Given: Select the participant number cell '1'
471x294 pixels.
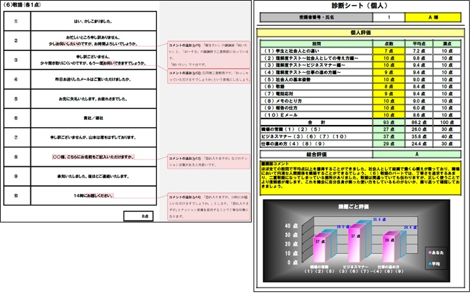Looking at the screenshot, I should click(x=388, y=17).
